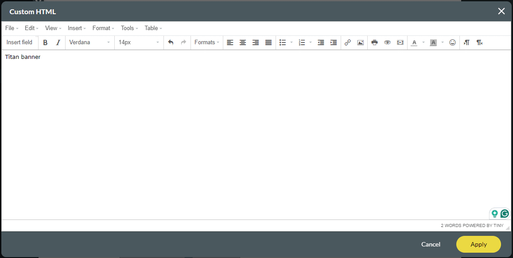Screen dimensions: 513x258
Task: Open the text color picker
Action: (x=413, y=42)
